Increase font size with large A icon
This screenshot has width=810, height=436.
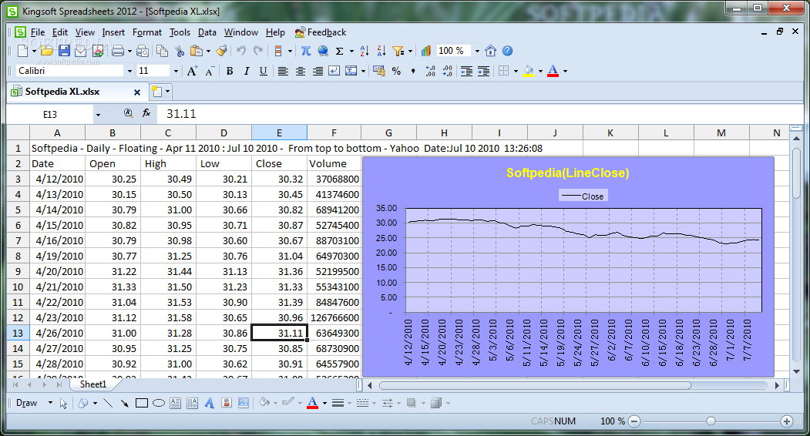[192, 71]
